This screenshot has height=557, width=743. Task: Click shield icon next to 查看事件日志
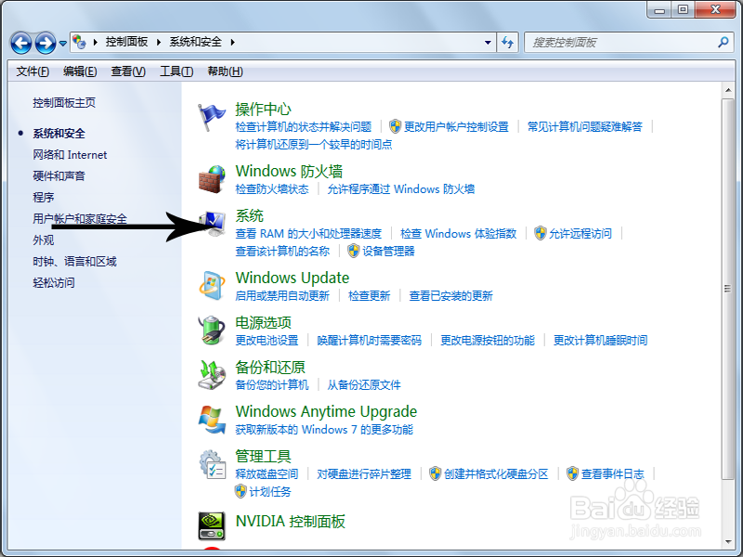[x=572, y=473]
